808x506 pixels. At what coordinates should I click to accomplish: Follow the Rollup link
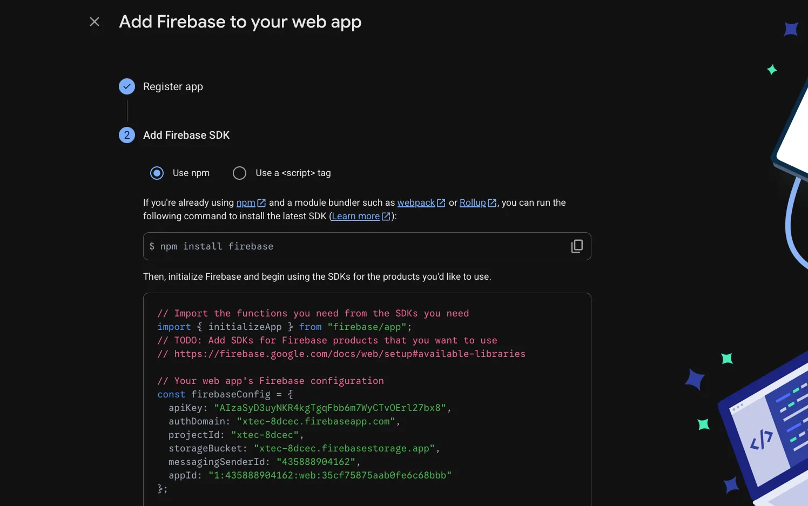[x=473, y=203]
